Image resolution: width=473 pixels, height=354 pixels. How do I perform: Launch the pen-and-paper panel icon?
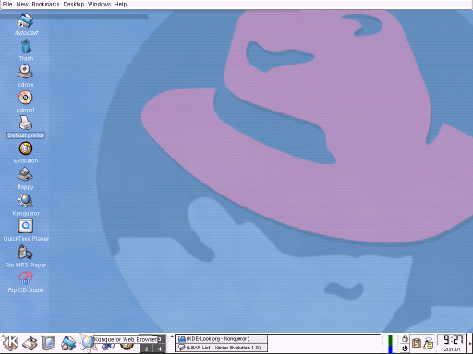click(30, 343)
